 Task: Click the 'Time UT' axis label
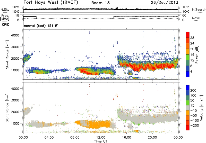pyautogui.click(x=101, y=141)
